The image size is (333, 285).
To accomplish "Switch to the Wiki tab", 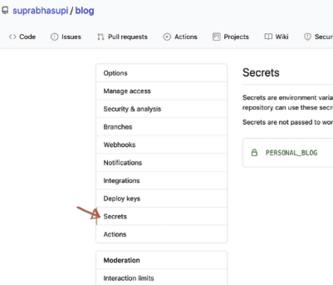I will point(282,37).
